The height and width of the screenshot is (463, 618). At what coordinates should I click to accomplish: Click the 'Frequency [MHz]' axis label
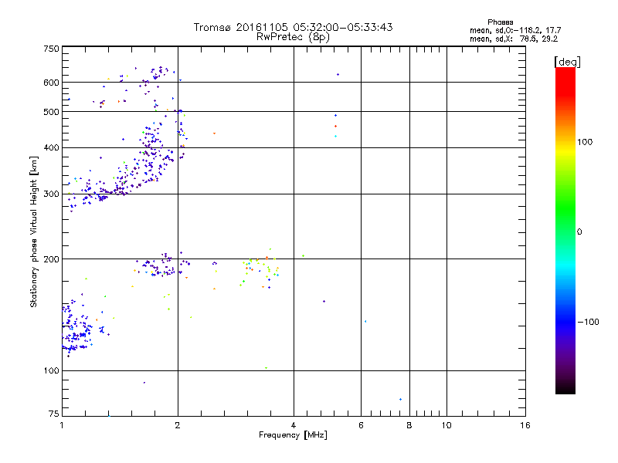[x=293, y=435]
